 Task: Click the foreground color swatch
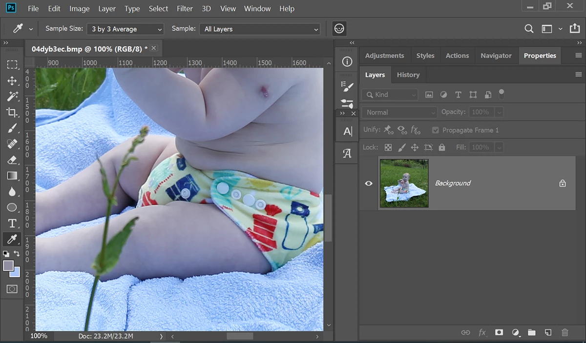point(8,266)
